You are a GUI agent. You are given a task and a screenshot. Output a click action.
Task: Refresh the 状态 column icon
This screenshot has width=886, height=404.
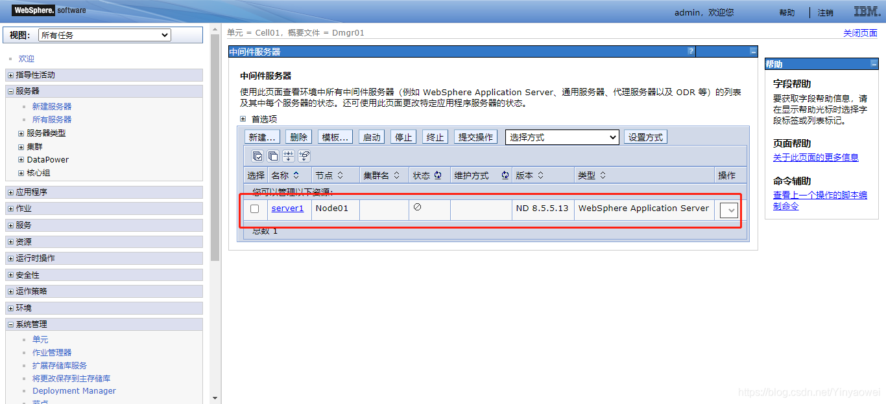click(437, 175)
